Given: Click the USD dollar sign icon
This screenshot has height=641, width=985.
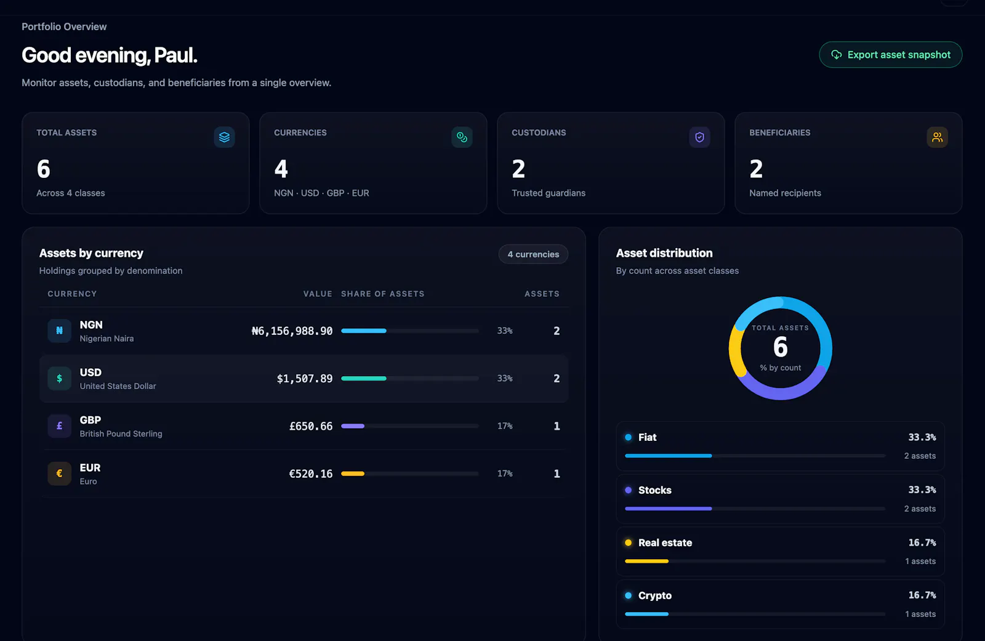Looking at the screenshot, I should 60,379.
